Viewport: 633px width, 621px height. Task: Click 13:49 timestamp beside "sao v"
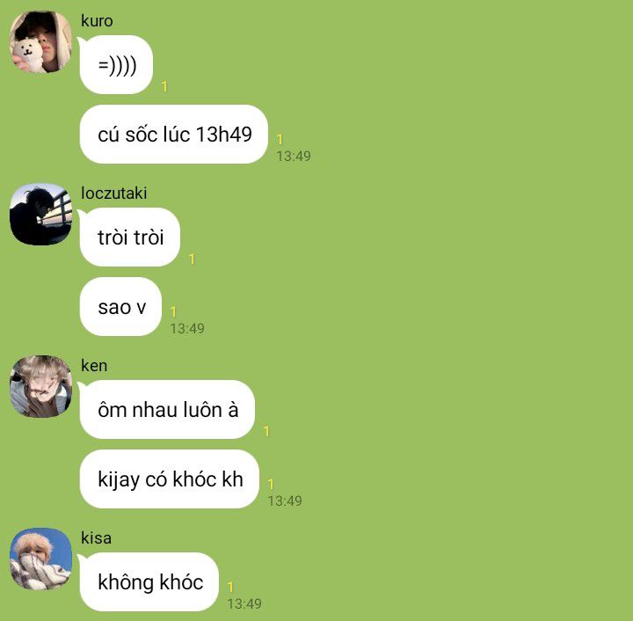coord(187,329)
